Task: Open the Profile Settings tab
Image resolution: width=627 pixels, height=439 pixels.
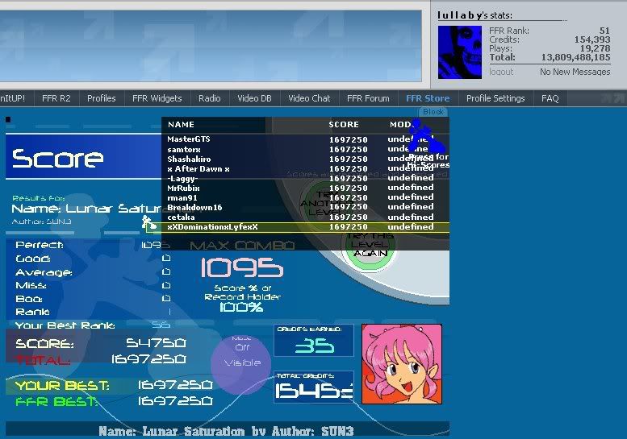Action: [x=495, y=98]
